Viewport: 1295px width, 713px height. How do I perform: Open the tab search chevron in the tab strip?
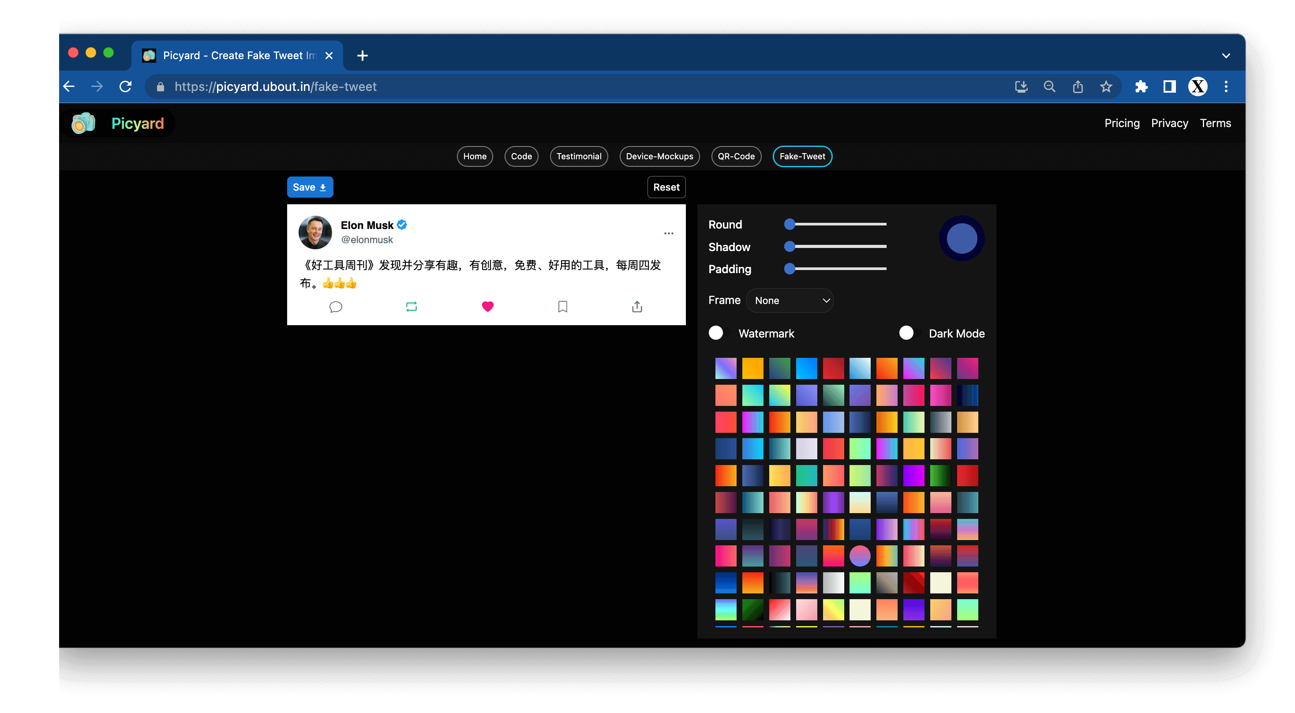coord(1226,56)
